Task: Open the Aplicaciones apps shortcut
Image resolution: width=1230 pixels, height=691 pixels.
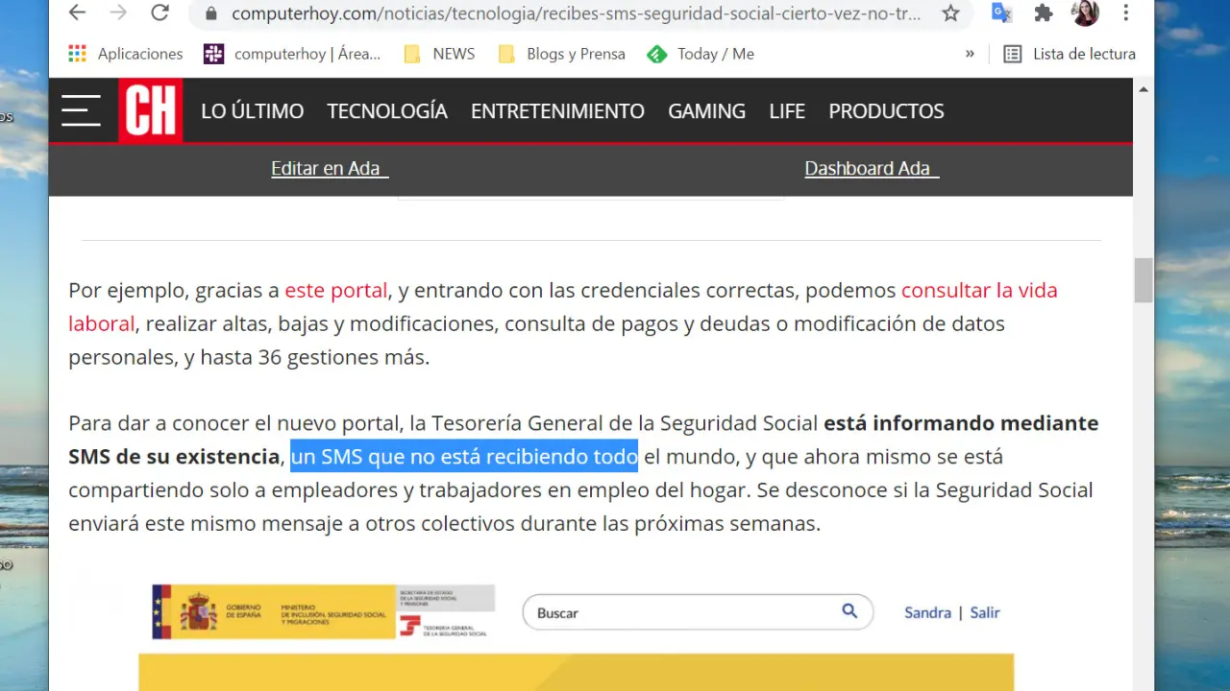Action: point(125,54)
